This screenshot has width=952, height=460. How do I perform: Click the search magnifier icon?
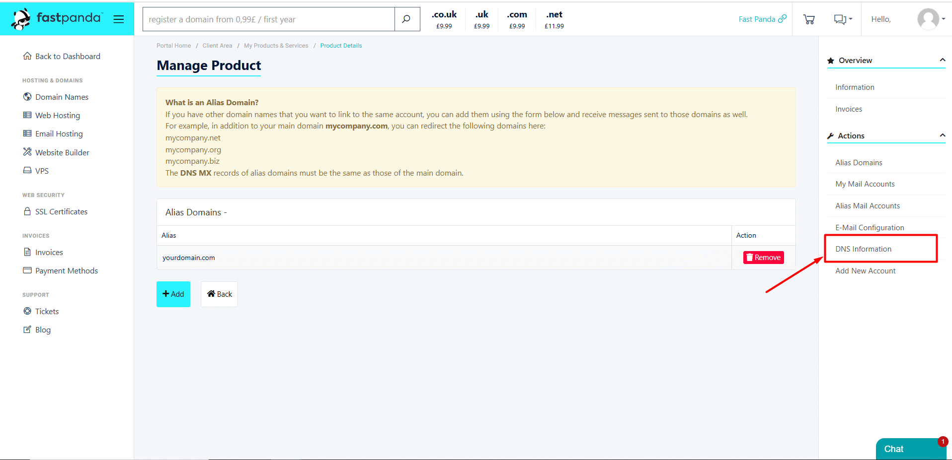coord(406,19)
